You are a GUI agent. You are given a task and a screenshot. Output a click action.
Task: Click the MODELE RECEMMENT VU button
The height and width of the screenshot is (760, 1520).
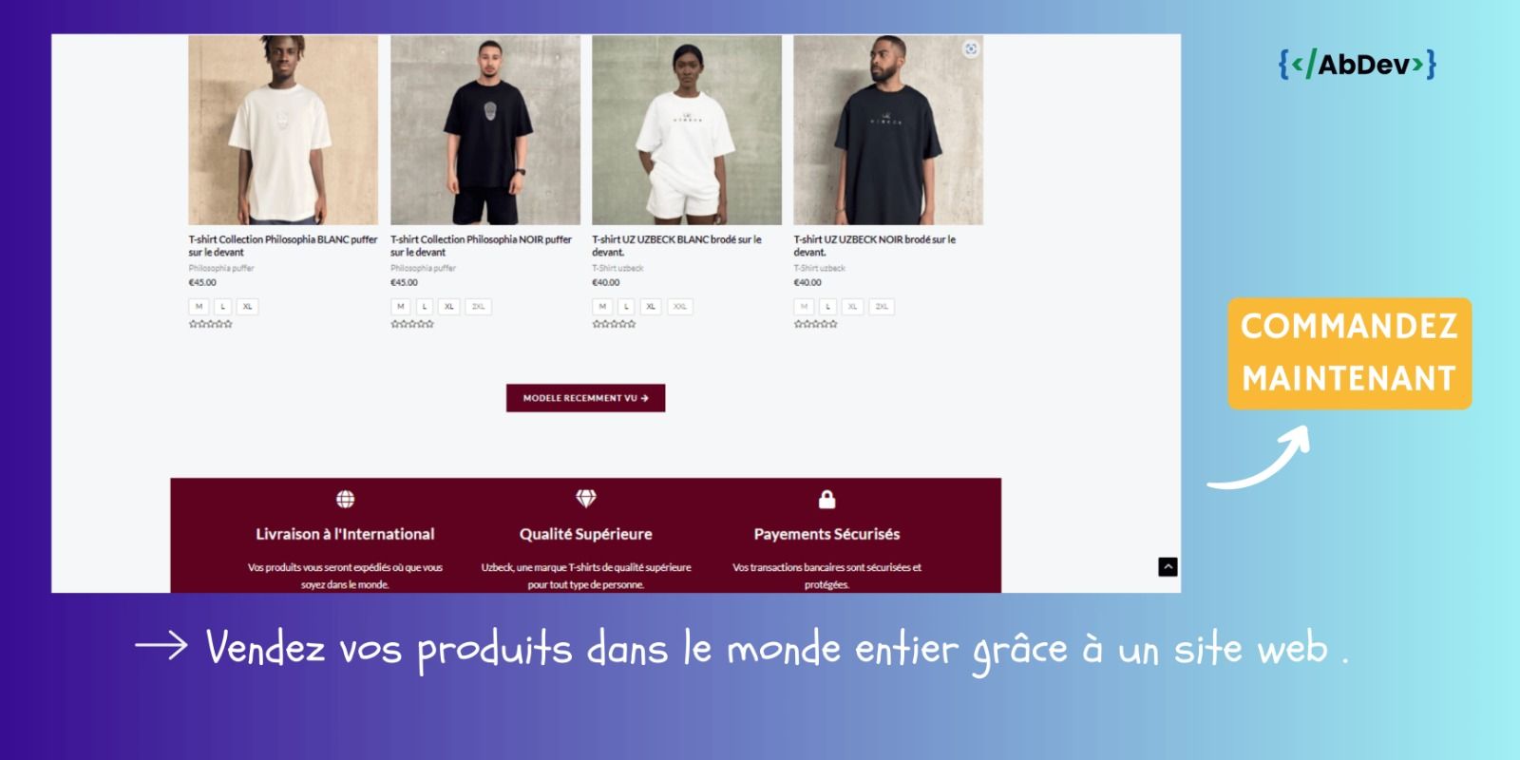coord(585,398)
